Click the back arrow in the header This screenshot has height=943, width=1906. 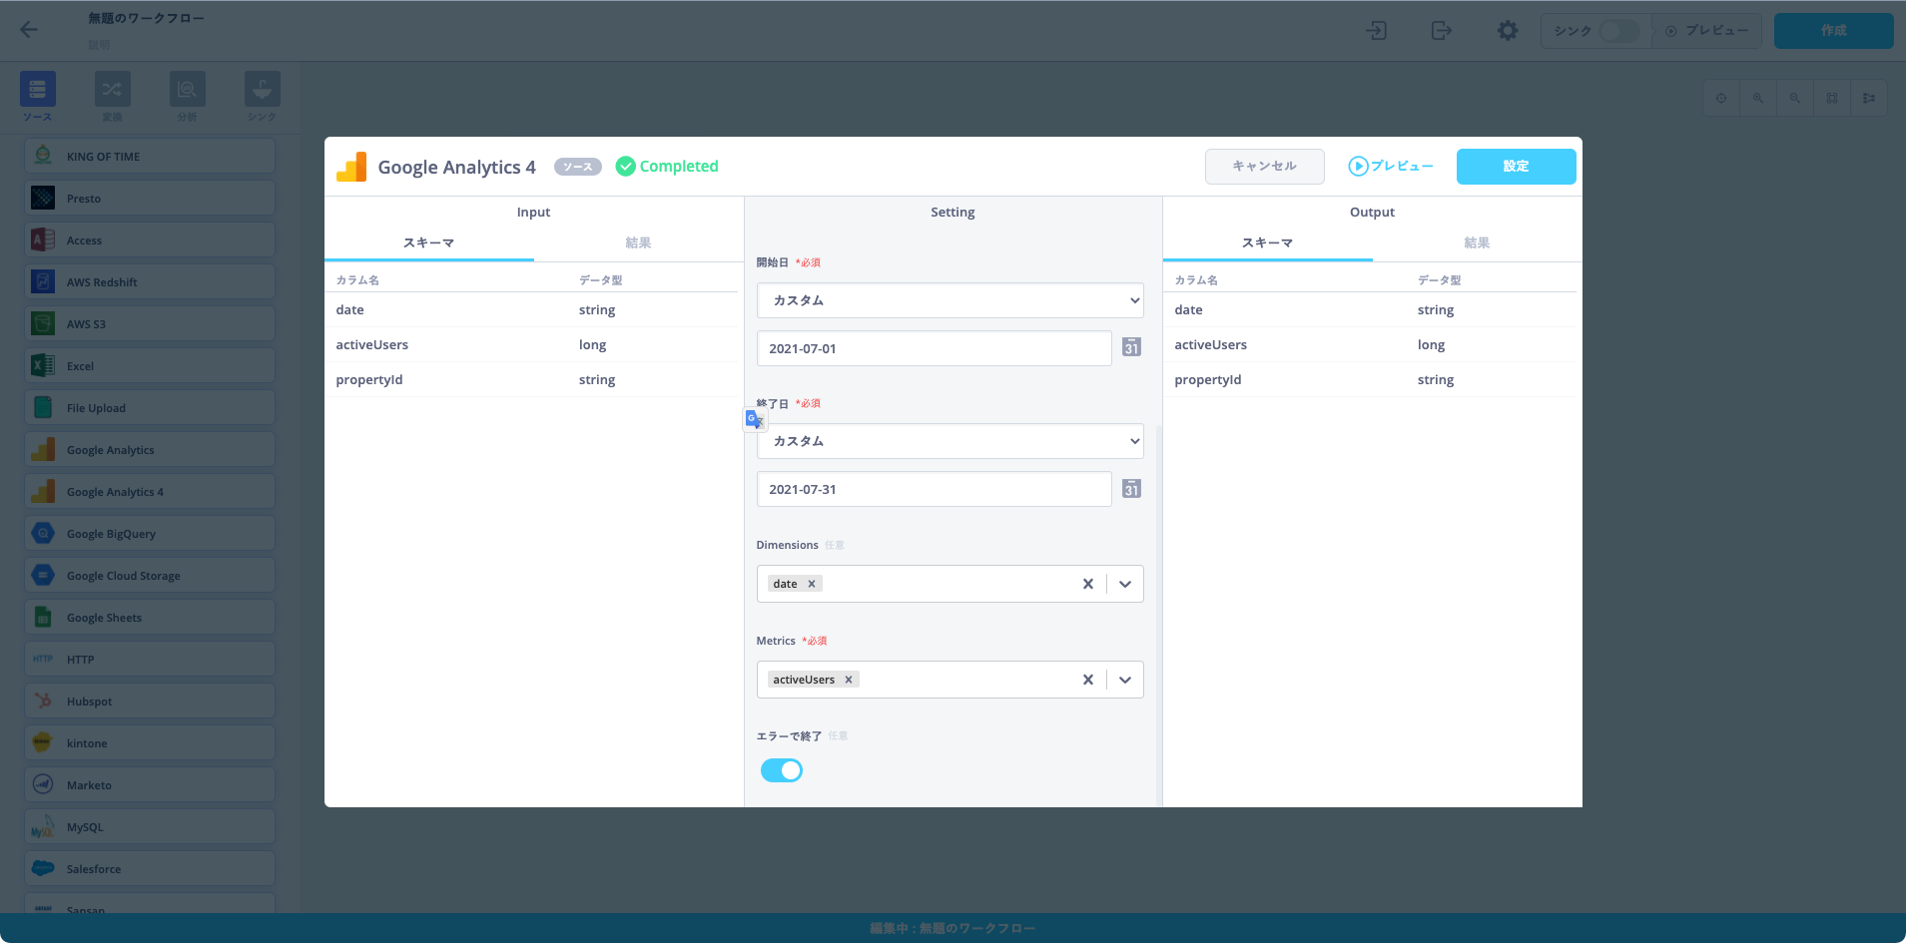click(29, 30)
